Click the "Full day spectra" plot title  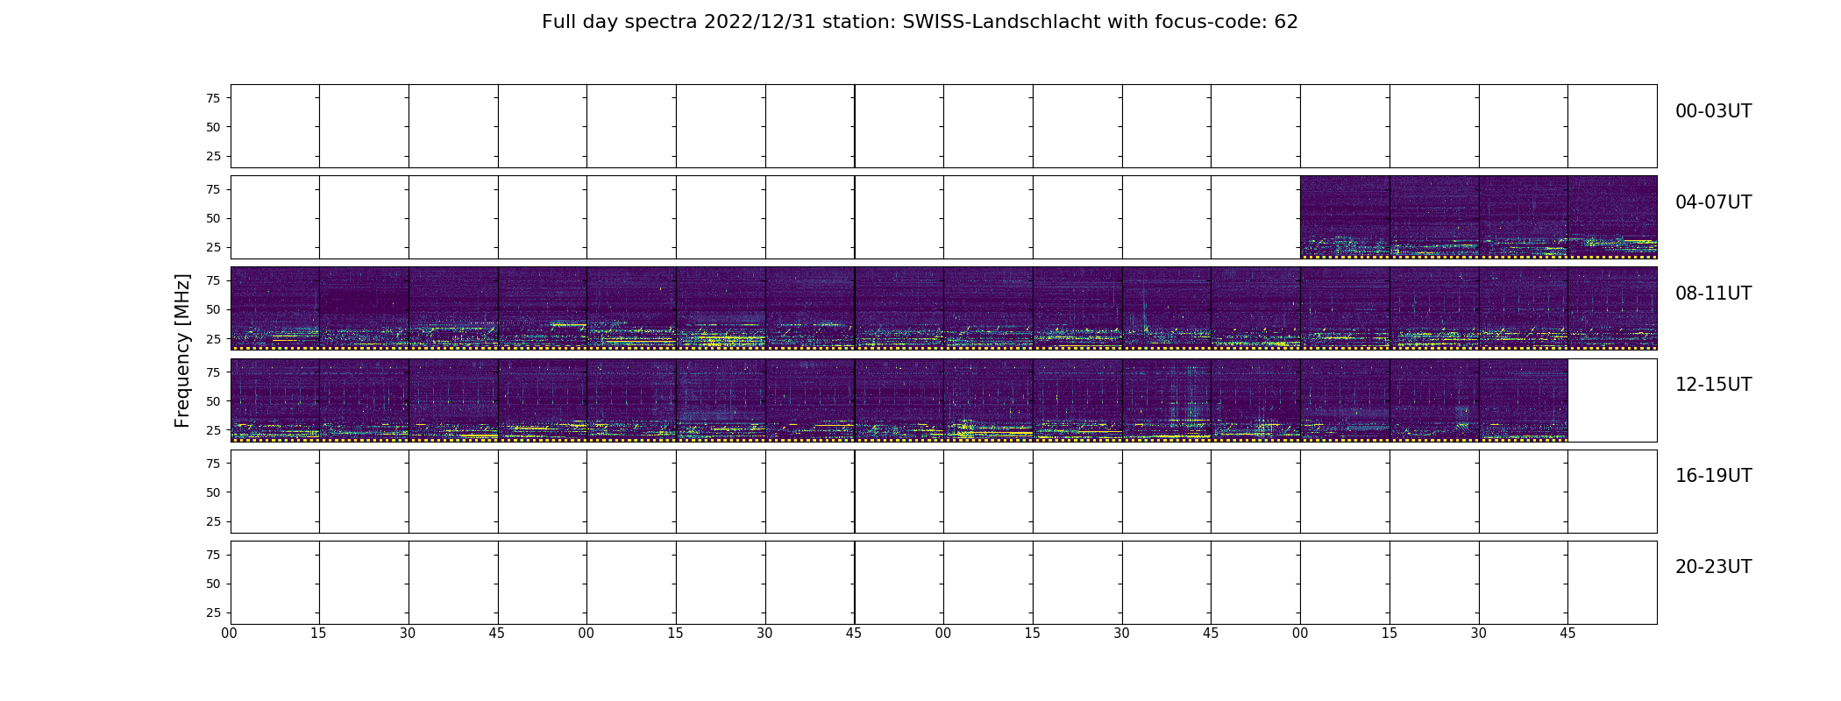point(621,22)
